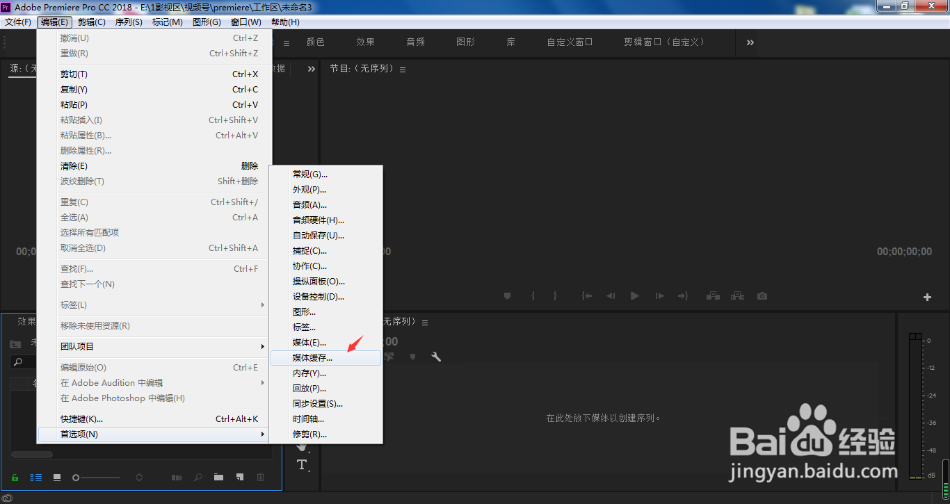The width and height of the screenshot is (950, 504).
Task: Expand the workspace overflow chevron
Action: 749,42
